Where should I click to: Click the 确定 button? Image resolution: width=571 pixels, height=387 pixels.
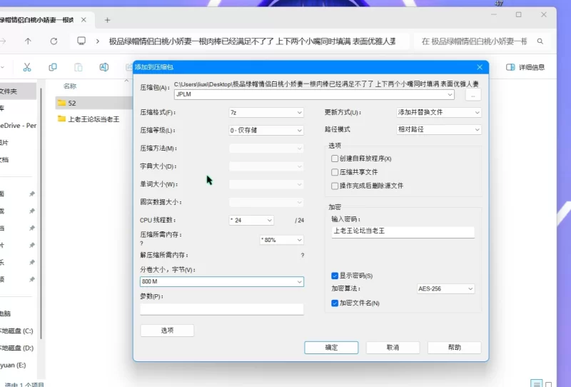(331, 347)
